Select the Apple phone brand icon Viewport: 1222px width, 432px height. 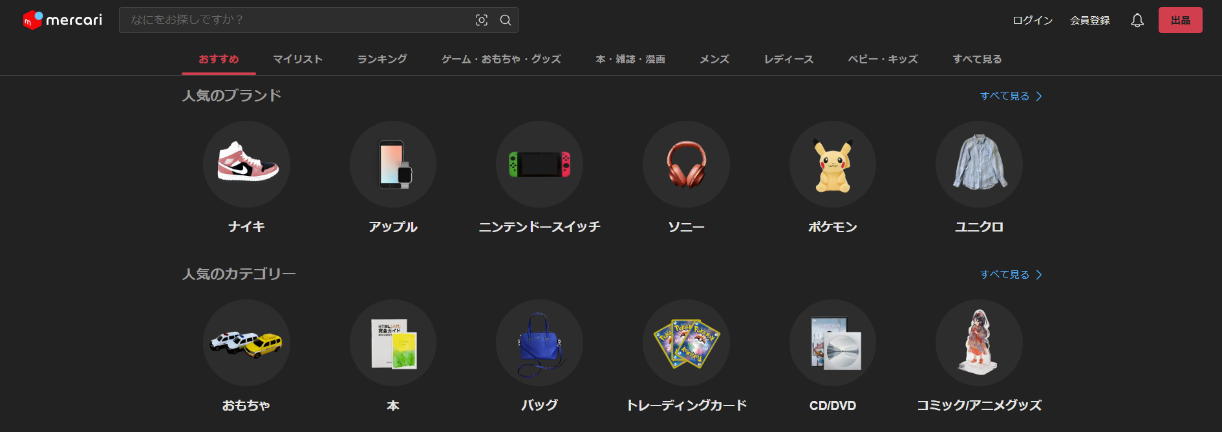393,164
